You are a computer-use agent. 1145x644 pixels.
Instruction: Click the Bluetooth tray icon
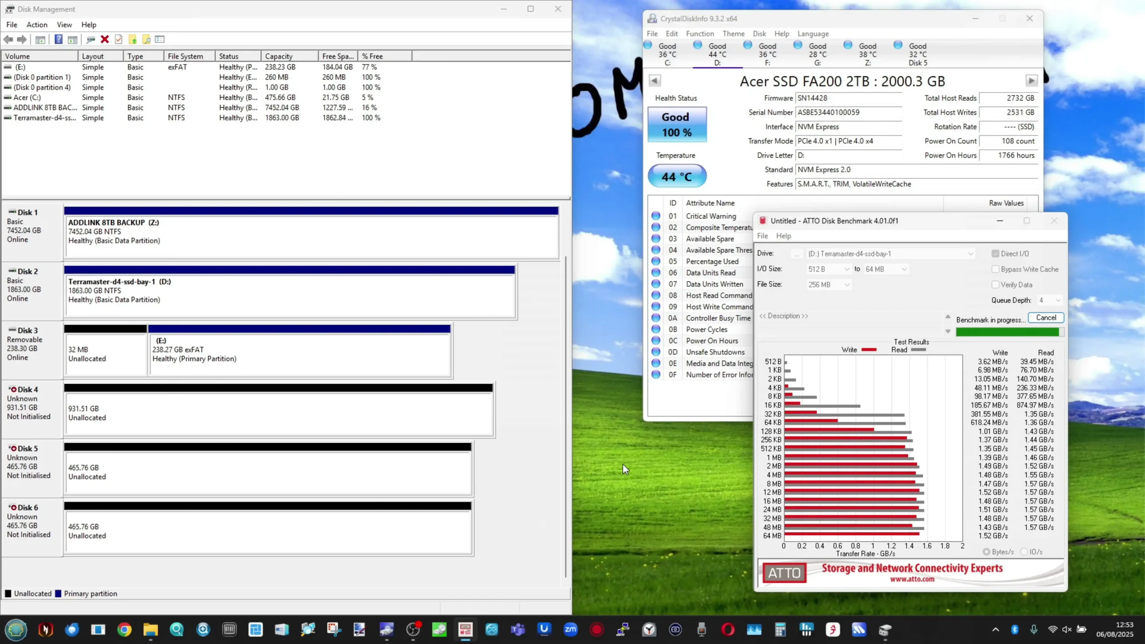pos(1014,630)
